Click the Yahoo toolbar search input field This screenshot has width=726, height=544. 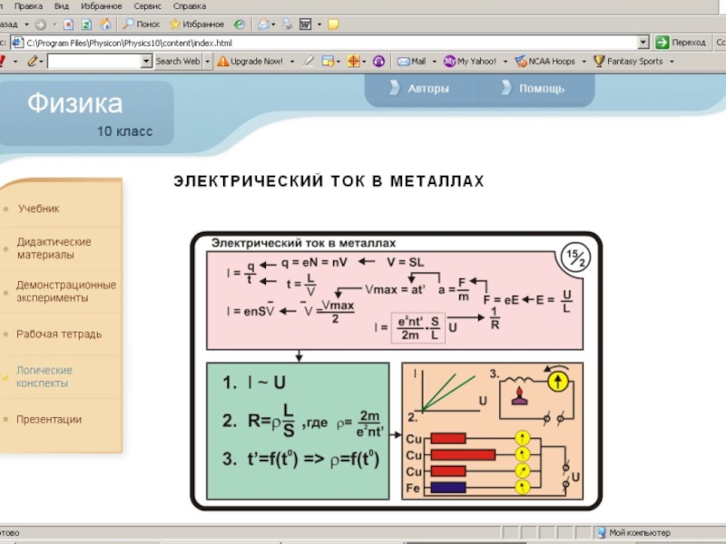point(94,61)
